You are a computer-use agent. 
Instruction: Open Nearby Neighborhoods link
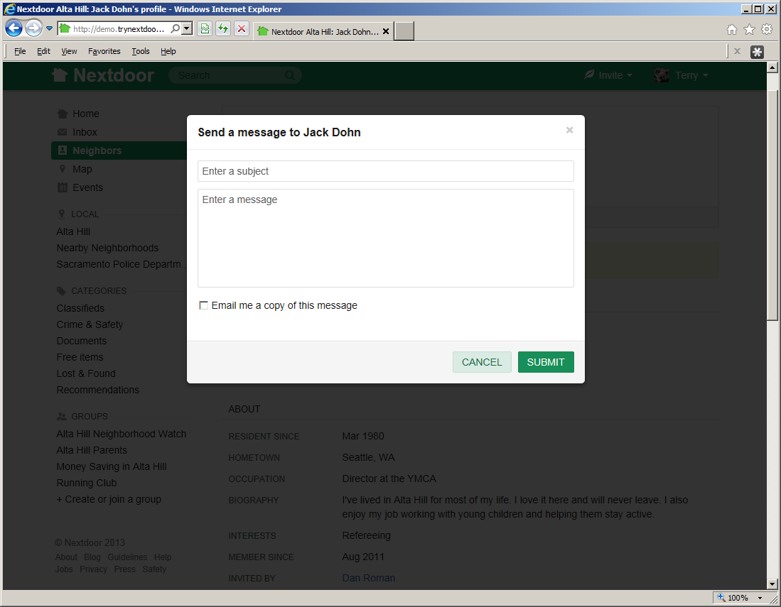(107, 248)
